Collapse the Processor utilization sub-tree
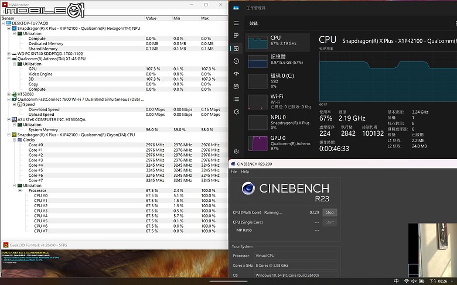 (x=20, y=190)
